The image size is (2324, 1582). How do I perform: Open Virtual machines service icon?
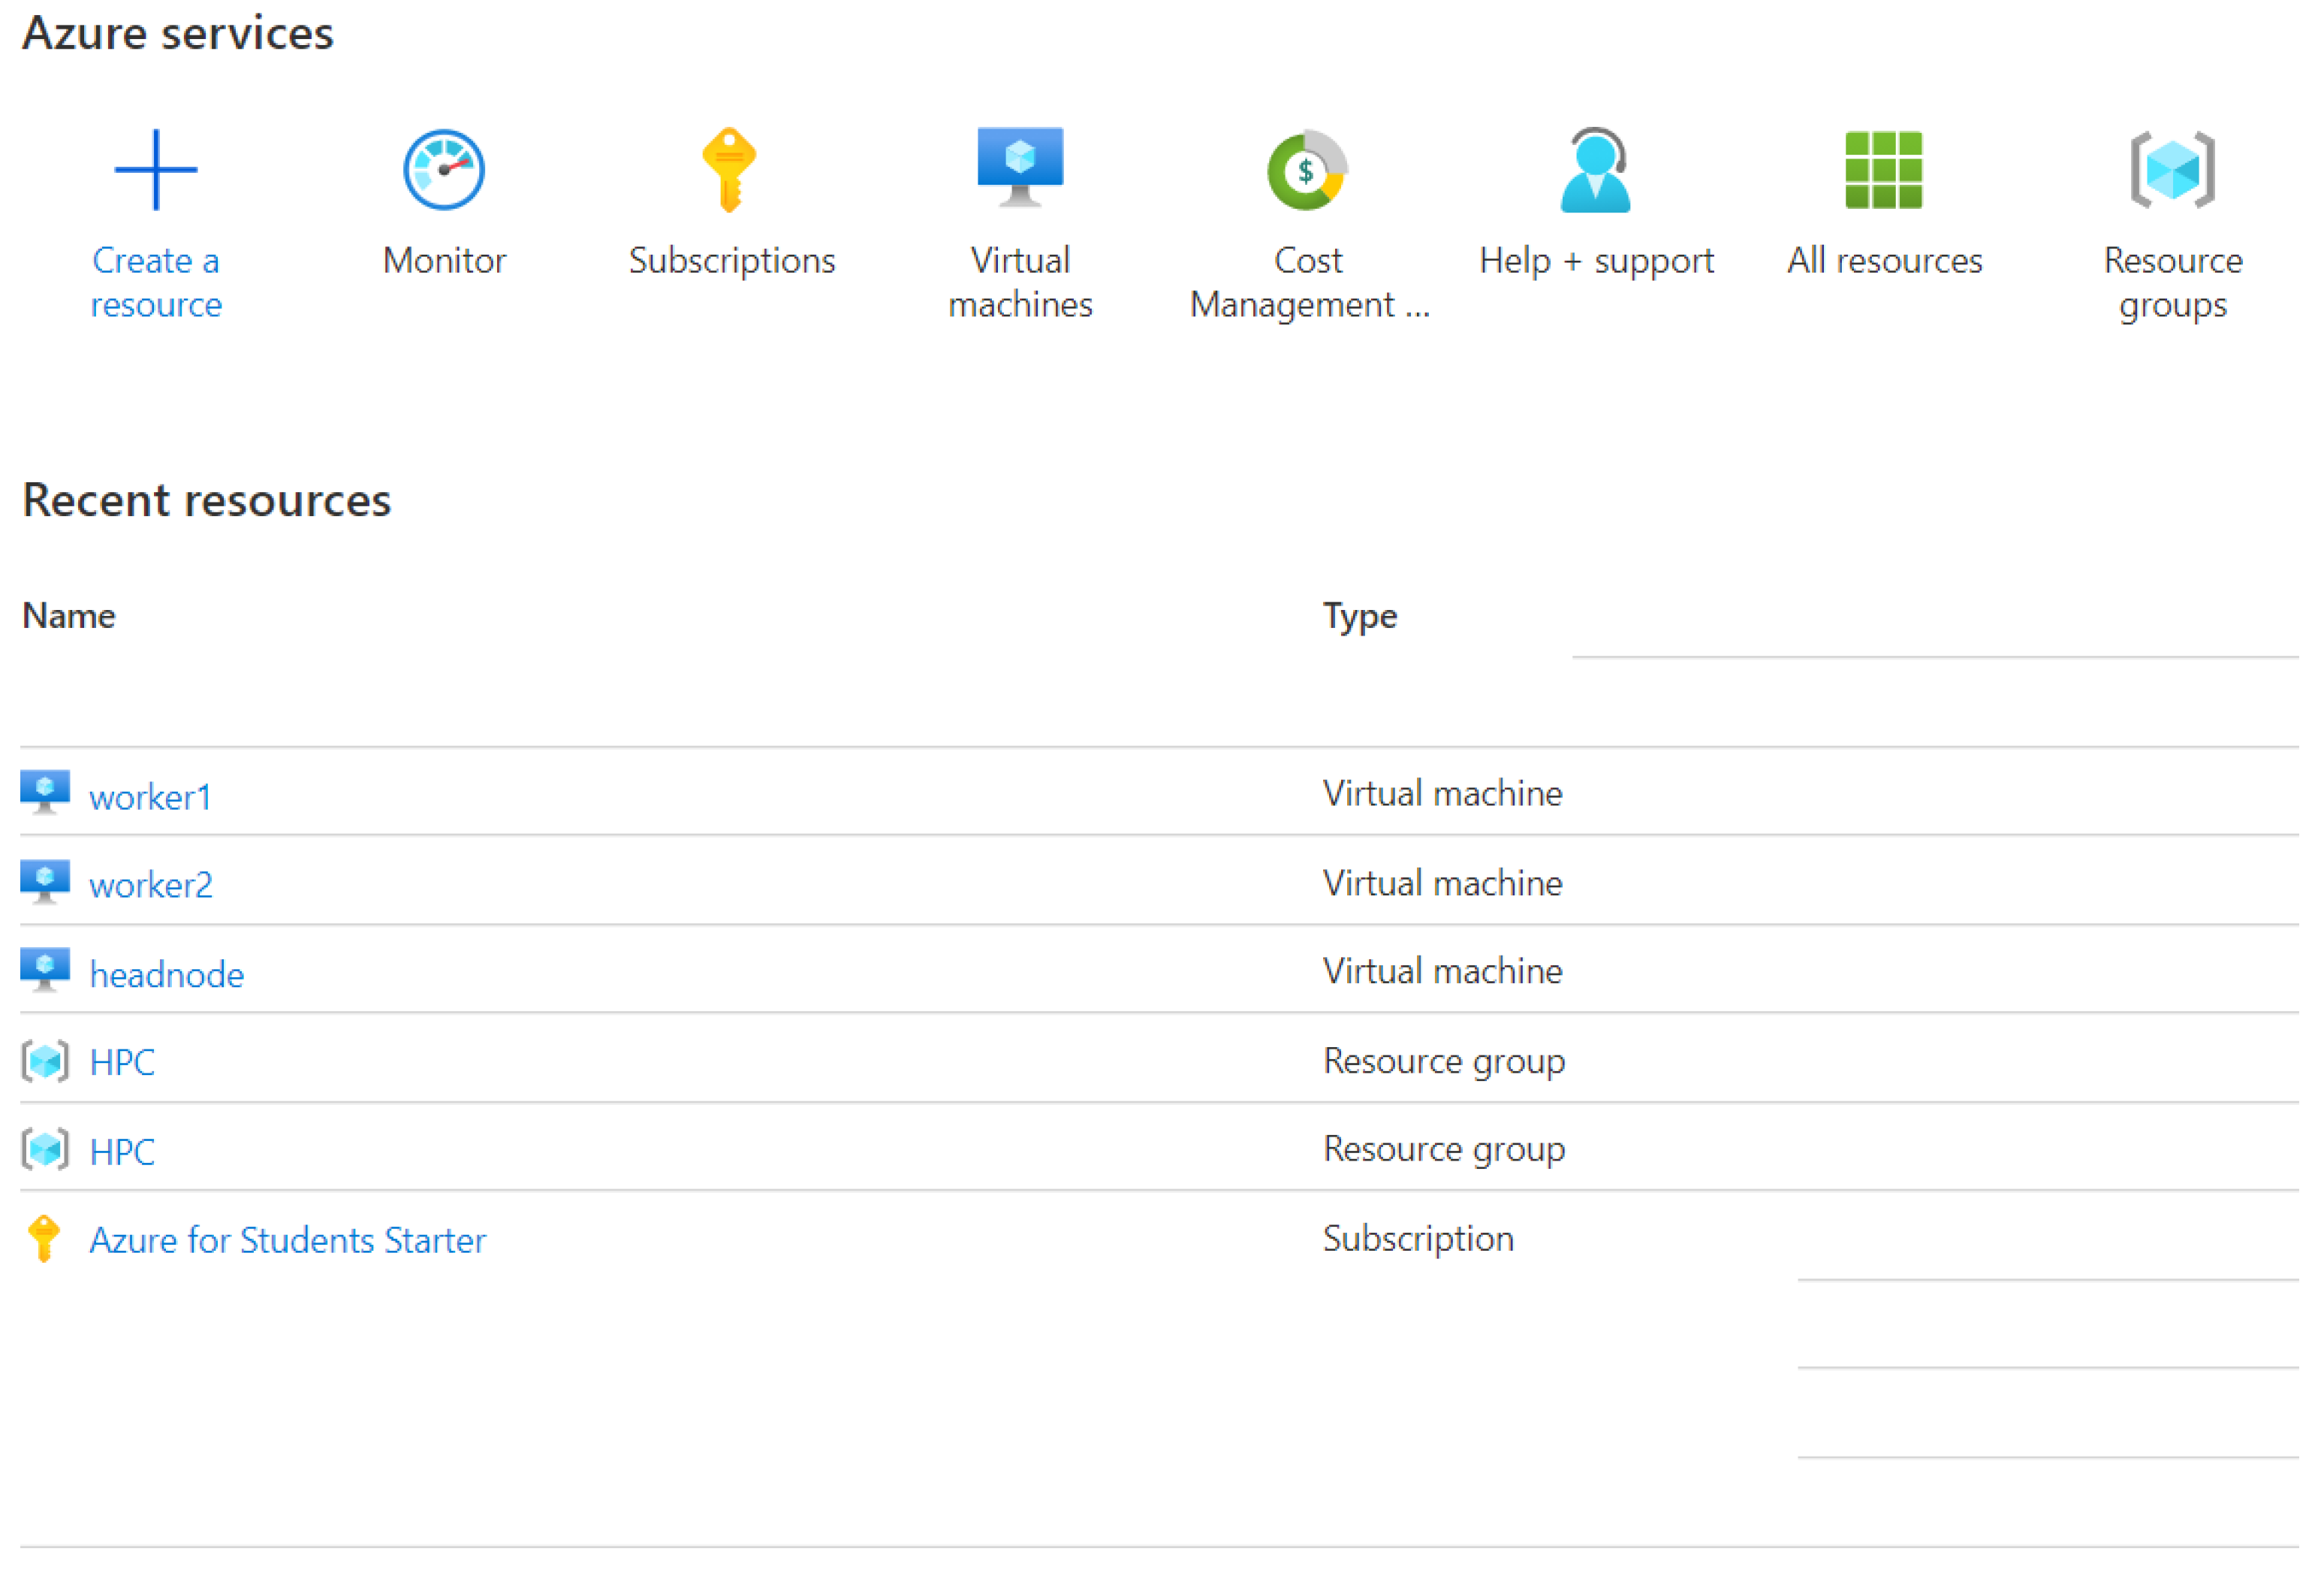pyautogui.click(x=1020, y=167)
